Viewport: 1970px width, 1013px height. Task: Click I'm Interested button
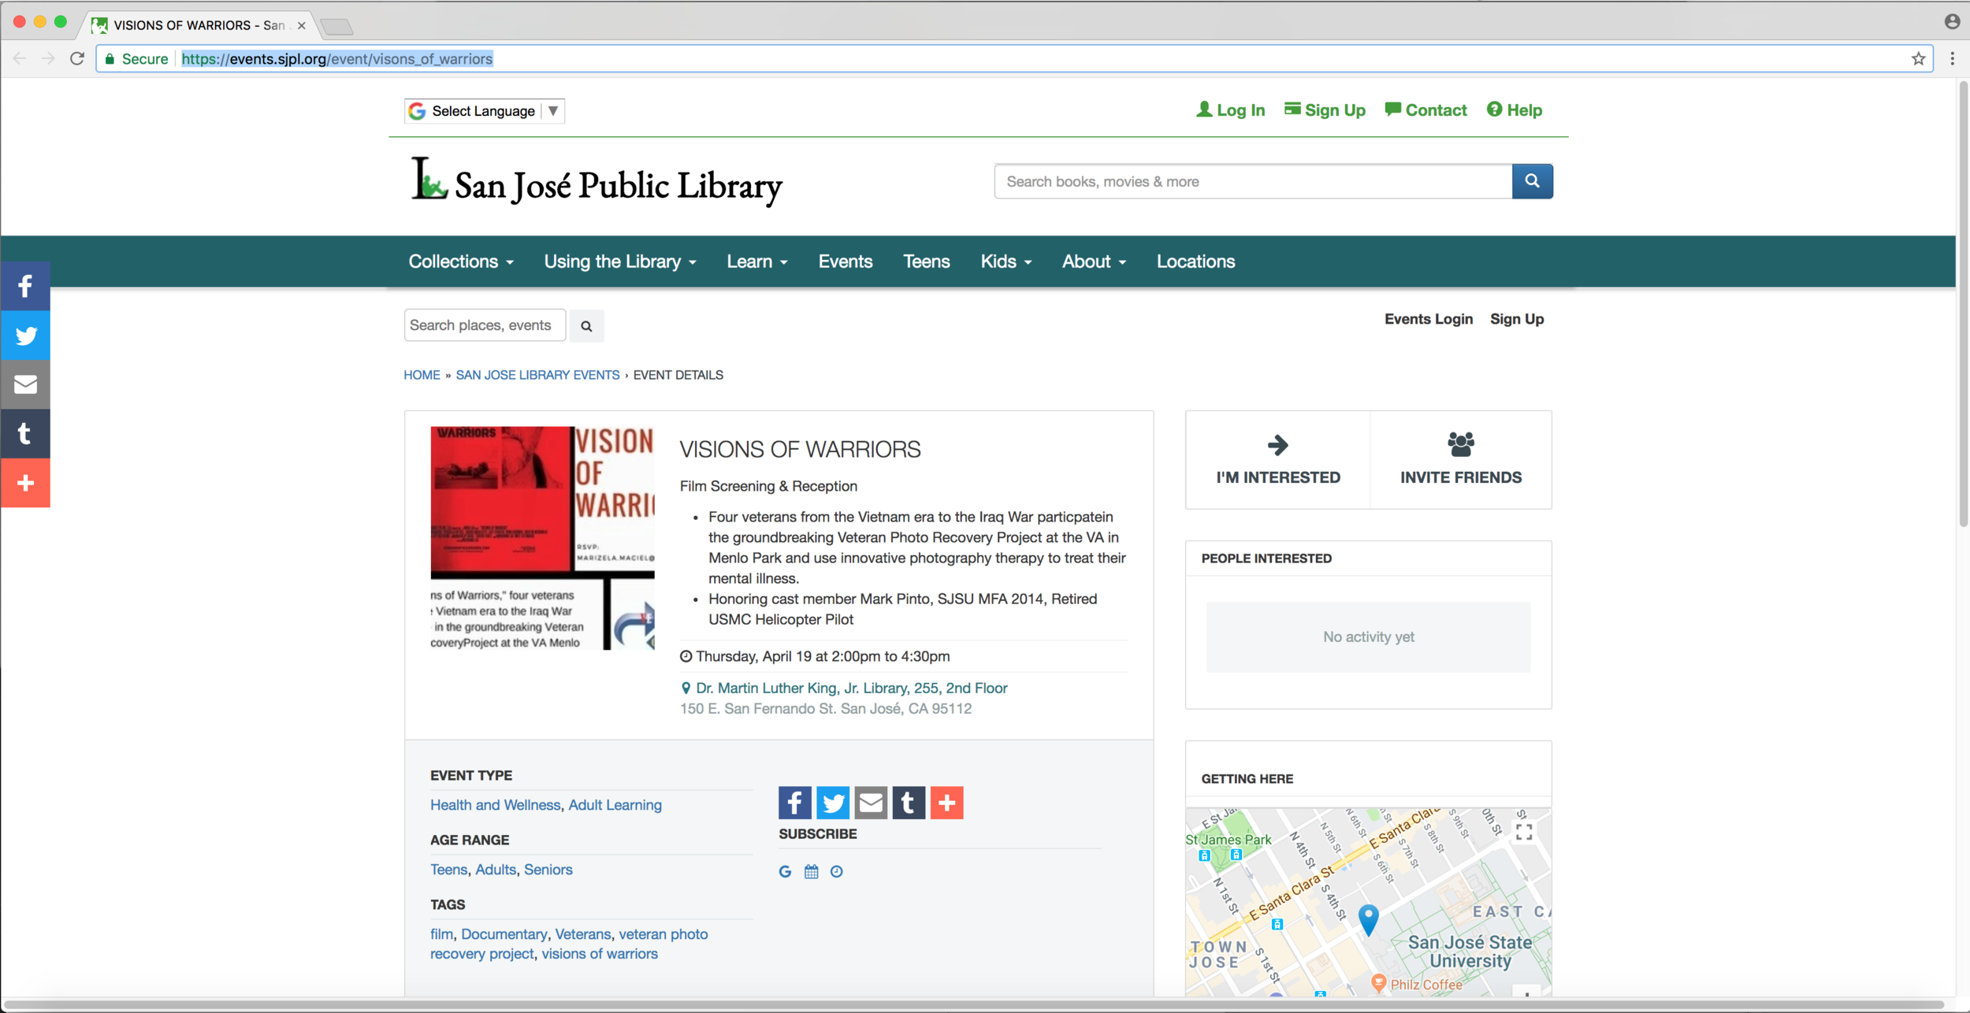click(1277, 459)
